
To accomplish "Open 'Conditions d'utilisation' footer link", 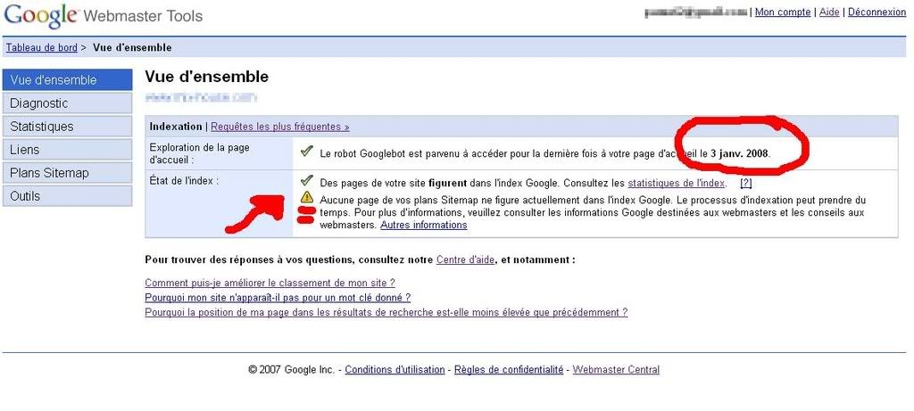I will coord(395,370).
